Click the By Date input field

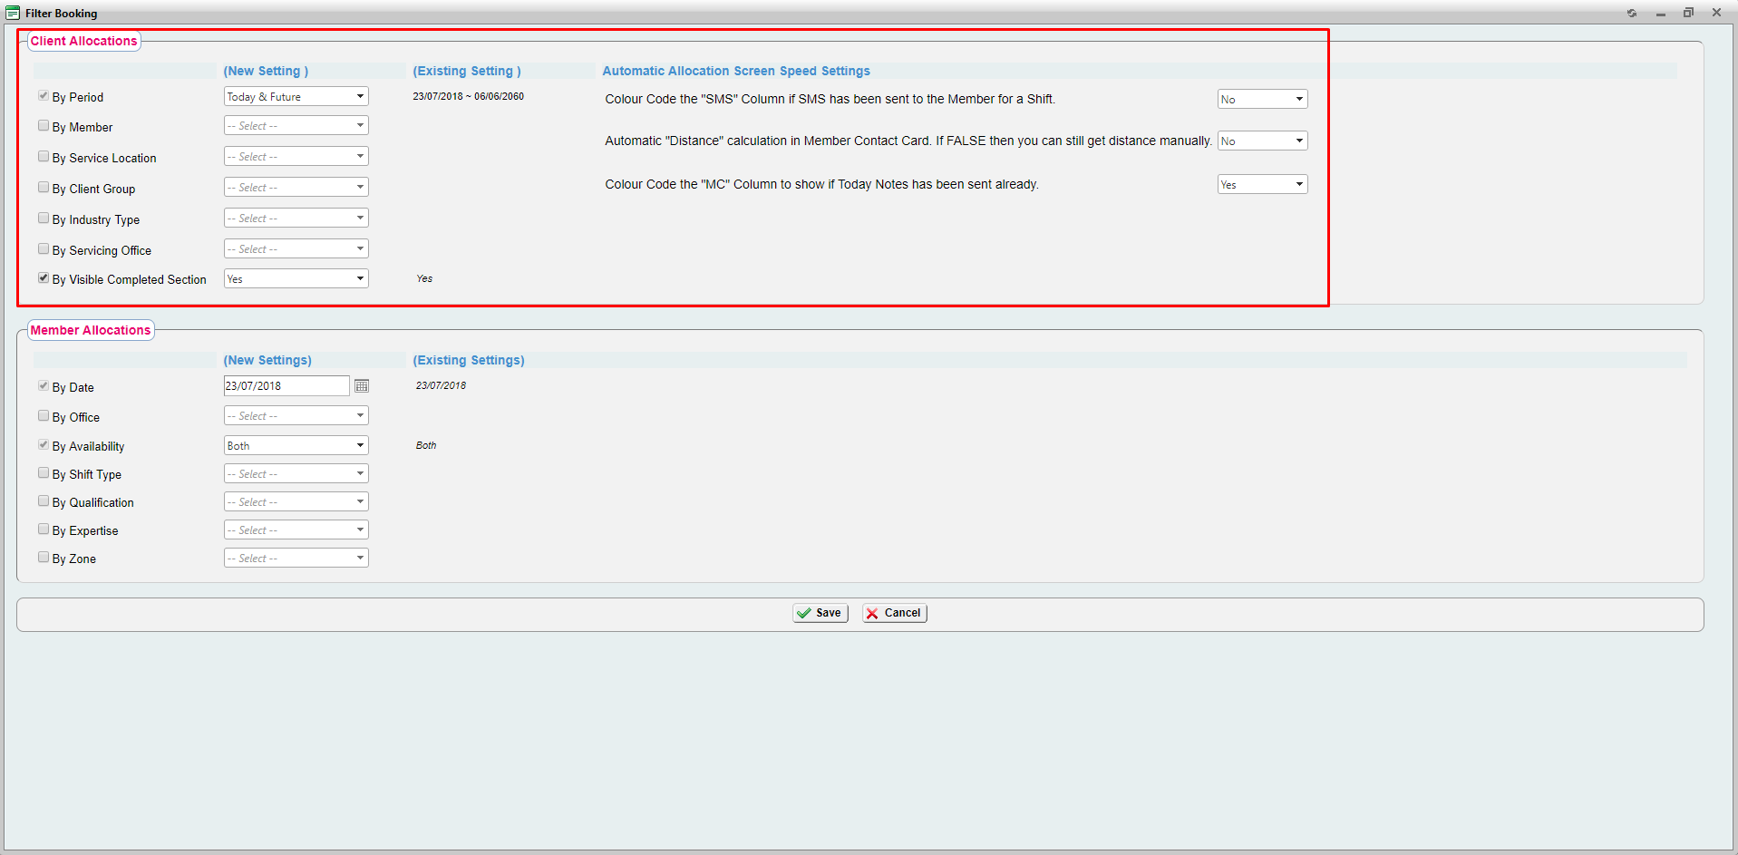click(286, 385)
